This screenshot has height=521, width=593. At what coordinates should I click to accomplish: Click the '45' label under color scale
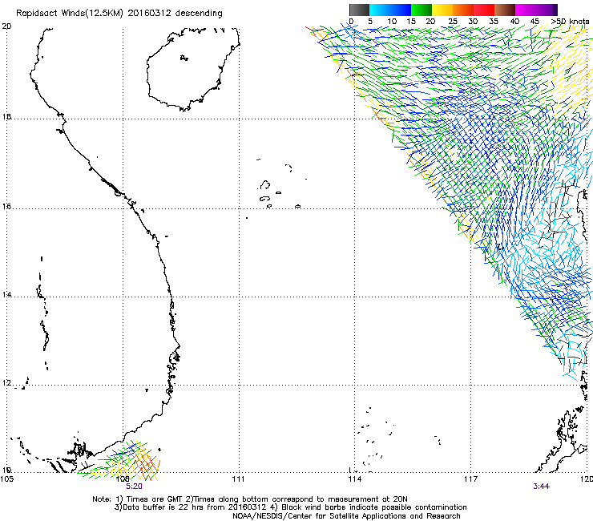(535, 22)
